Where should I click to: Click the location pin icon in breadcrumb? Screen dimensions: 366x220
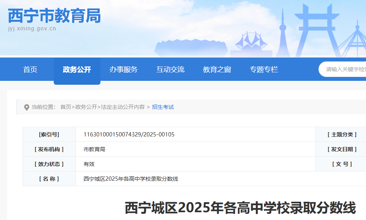(26, 107)
